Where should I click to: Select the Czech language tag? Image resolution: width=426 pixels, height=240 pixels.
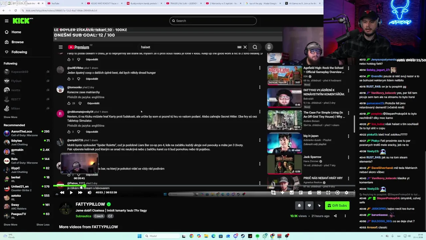[x=99, y=216]
